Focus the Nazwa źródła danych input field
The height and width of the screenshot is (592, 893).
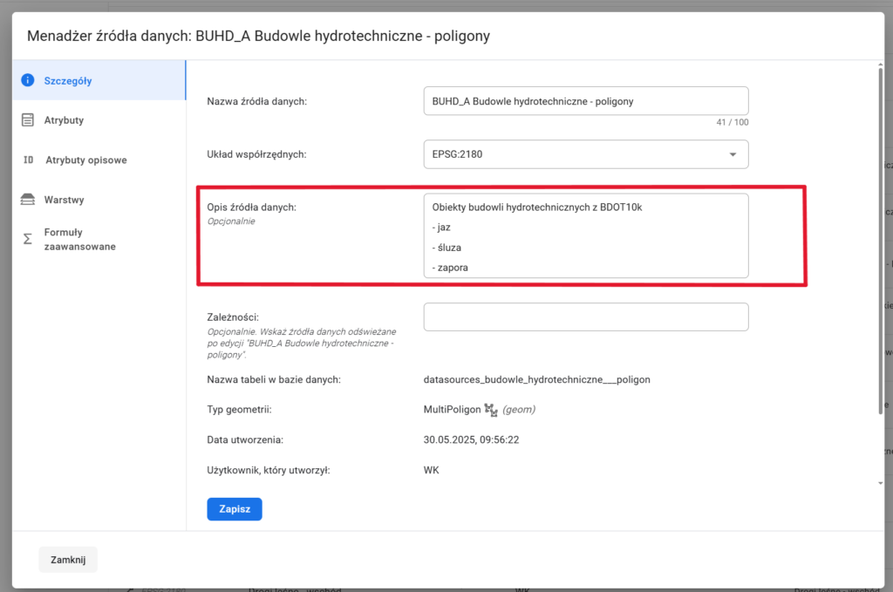(585, 101)
